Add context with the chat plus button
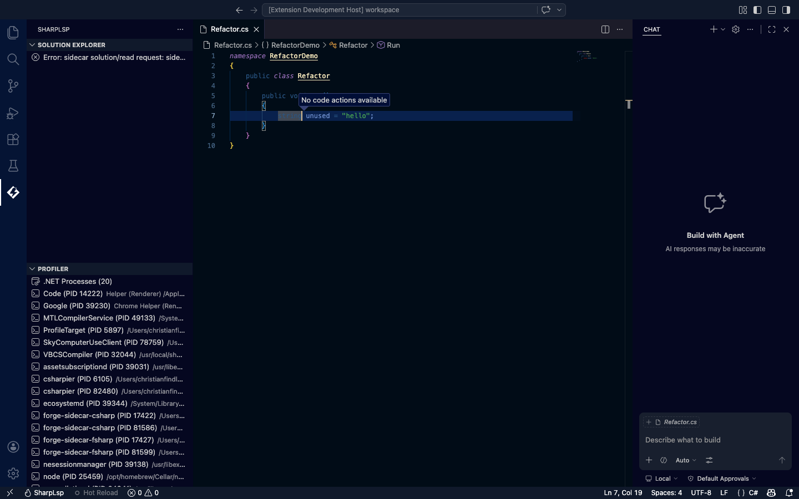The height and width of the screenshot is (499, 799). 649,460
